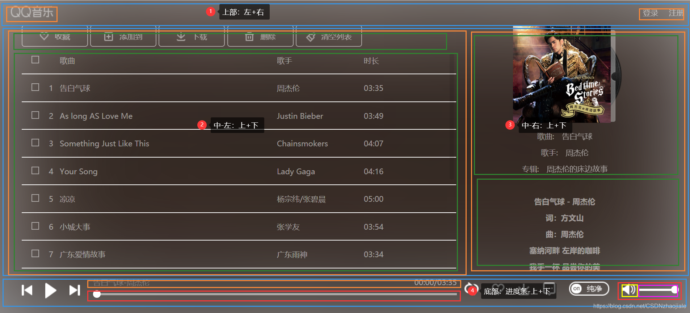Open the 注册 register link

pyautogui.click(x=676, y=13)
